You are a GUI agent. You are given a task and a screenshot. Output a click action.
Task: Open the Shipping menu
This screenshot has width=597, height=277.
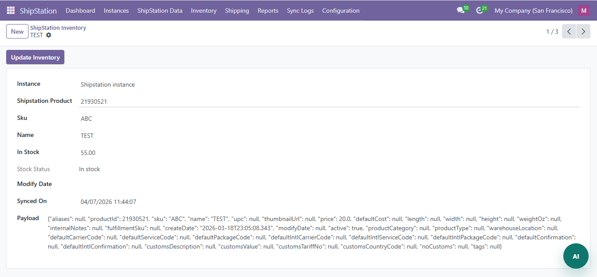coord(237,11)
